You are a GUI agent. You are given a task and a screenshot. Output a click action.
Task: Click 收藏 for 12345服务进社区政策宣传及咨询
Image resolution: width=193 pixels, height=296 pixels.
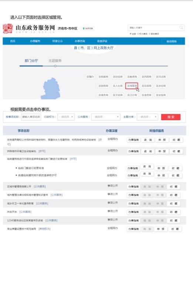(173, 221)
